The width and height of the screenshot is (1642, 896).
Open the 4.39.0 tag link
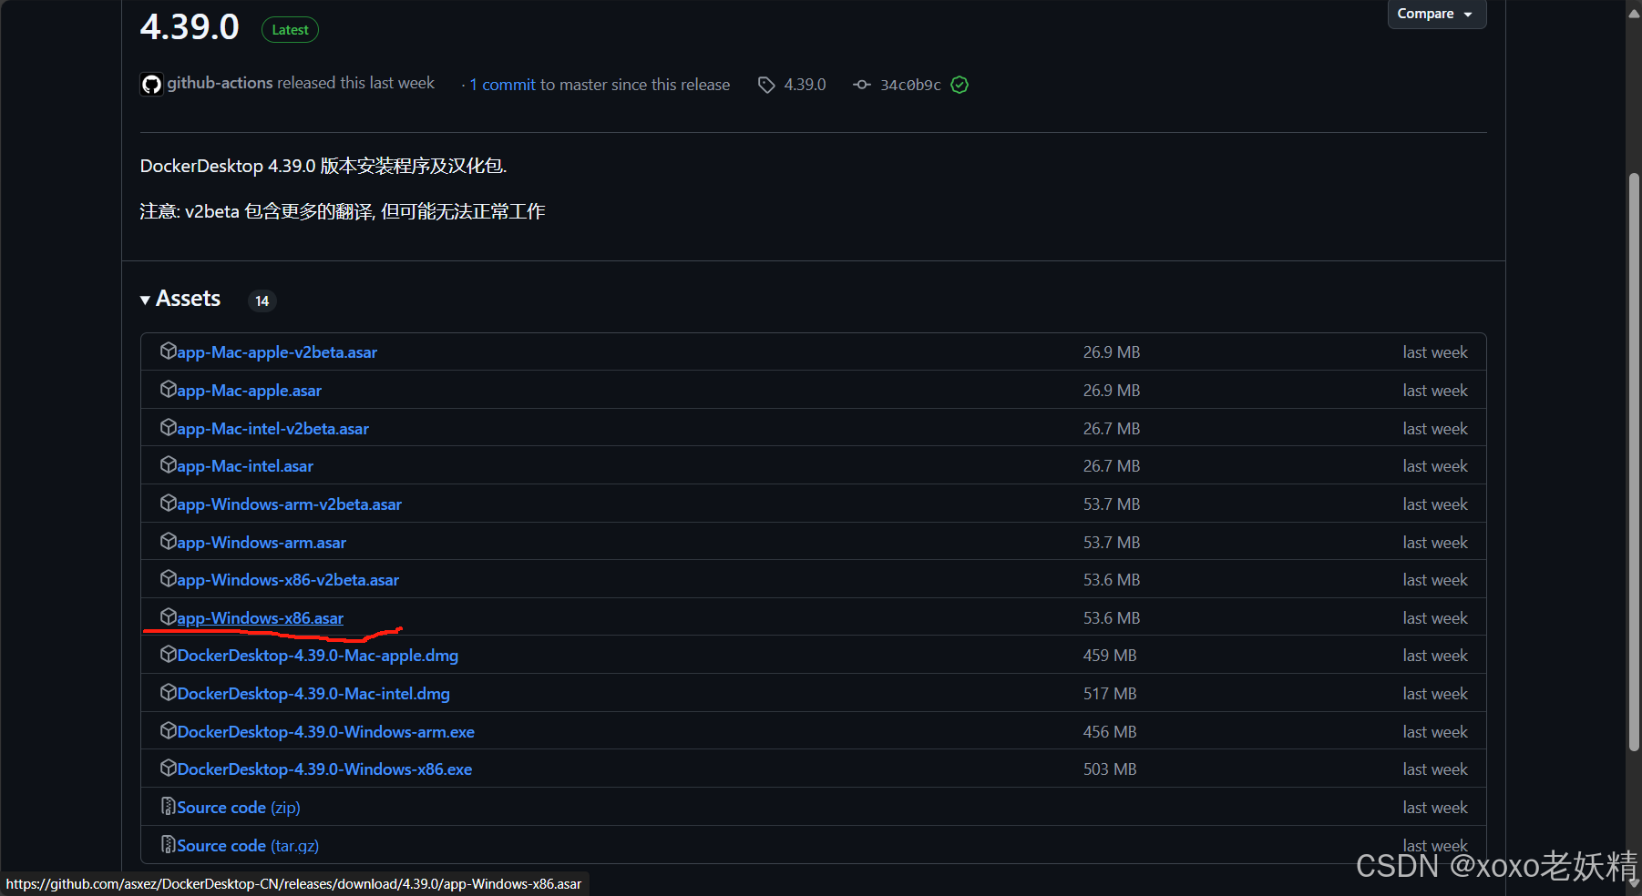click(x=805, y=85)
